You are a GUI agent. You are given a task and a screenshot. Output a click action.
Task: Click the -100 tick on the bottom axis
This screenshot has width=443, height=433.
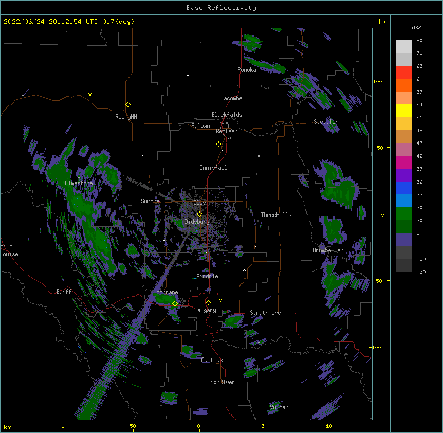[x=64, y=426]
